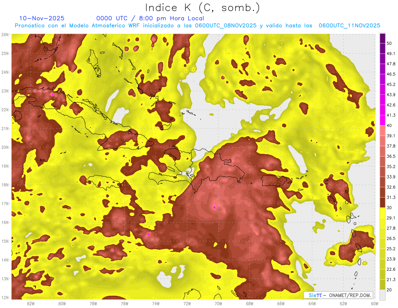Image resolution: width=398 pixels, height=308 pixels.
Task: Click the latitude label '24N'
Action: 5,72
